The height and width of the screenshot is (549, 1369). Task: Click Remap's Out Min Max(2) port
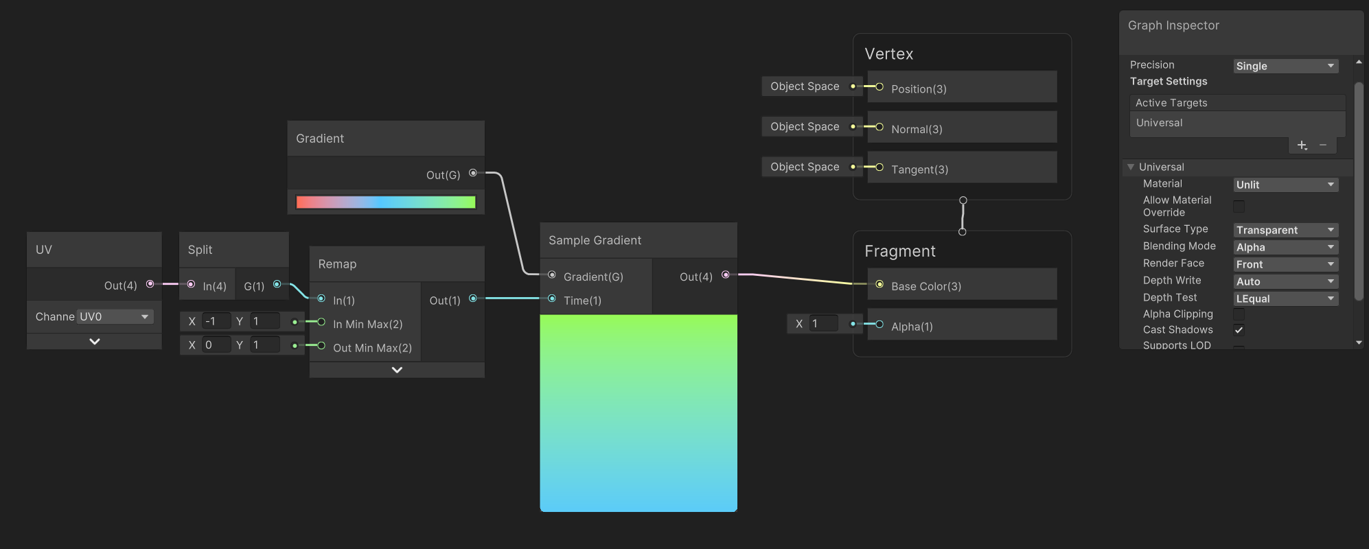321,346
